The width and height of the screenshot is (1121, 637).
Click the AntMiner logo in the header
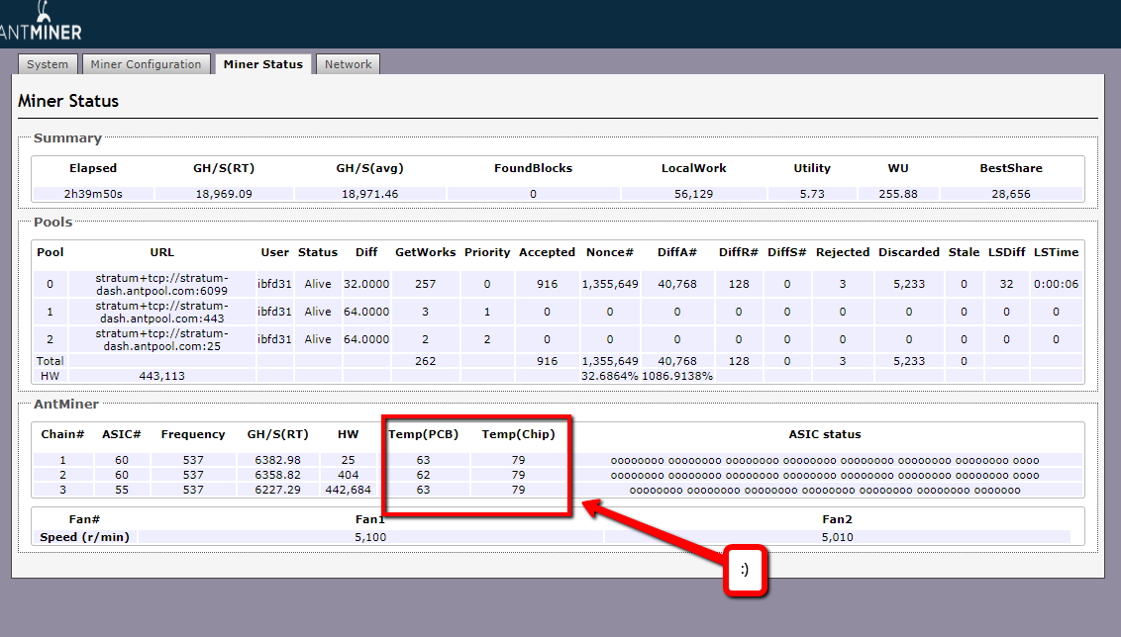click(40, 23)
